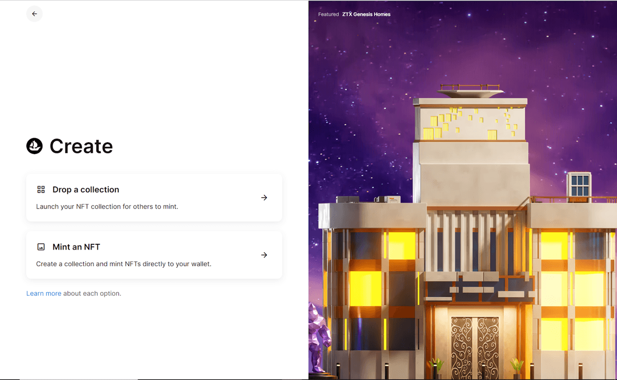Open the ZTX Genesis Homes featured link
617x380 pixels.
pos(366,14)
